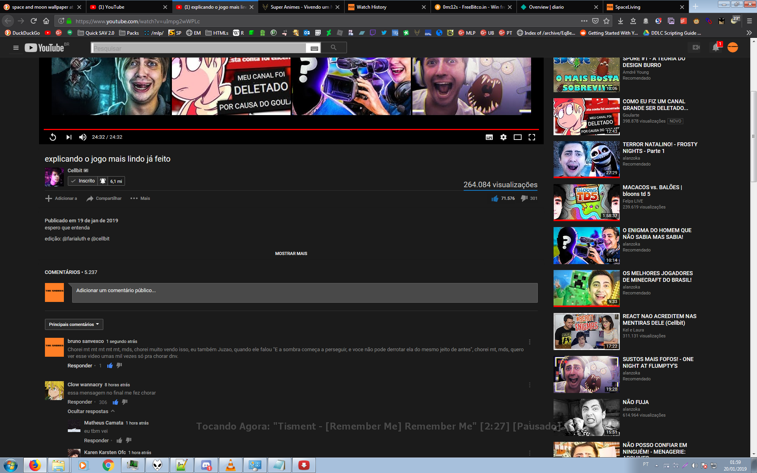
Task: Open the YouTube hamburger guide menu
Action: coord(16,48)
